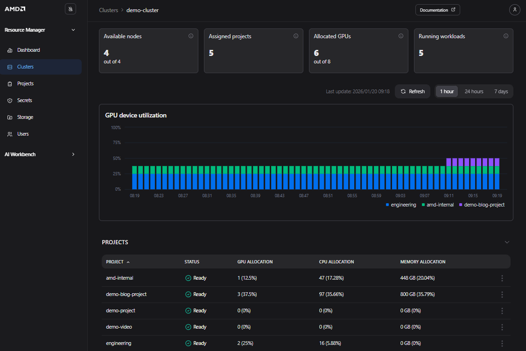Screen dimensions: 526x351
Task: Click info icon on Available nodes card
Action: click(191, 36)
